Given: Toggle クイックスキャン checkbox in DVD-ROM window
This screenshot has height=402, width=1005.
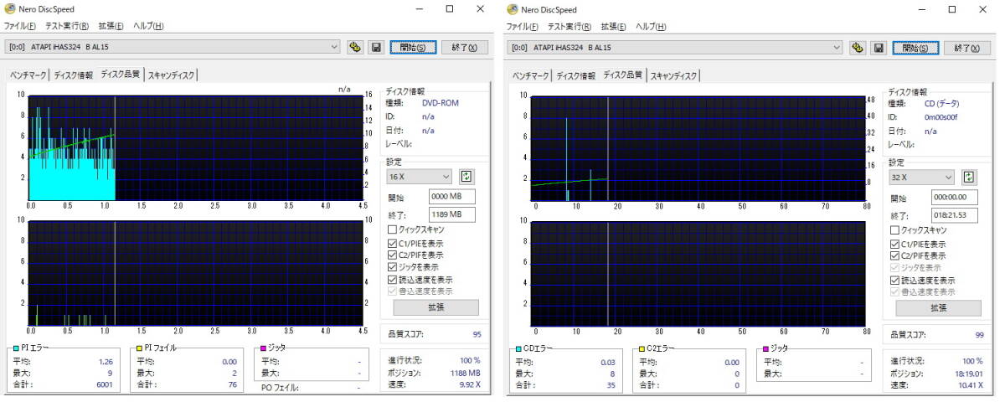Looking at the screenshot, I should (392, 229).
